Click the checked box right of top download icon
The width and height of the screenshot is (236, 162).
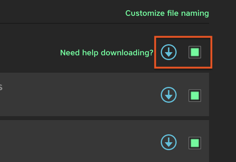tap(195, 52)
